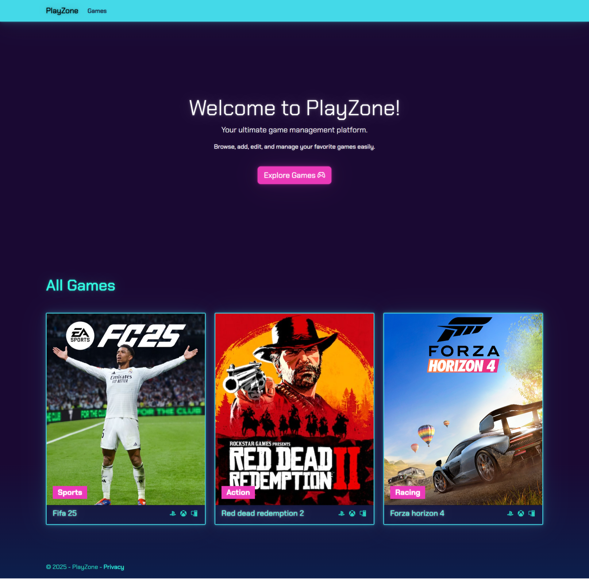
Task: Click the Explore Games button
Action: click(294, 175)
